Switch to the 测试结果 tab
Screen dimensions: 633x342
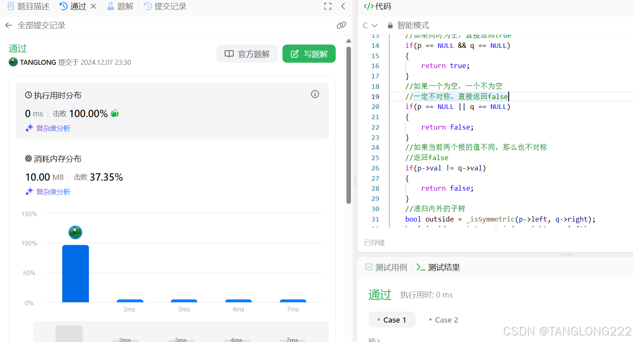tap(438, 267)
